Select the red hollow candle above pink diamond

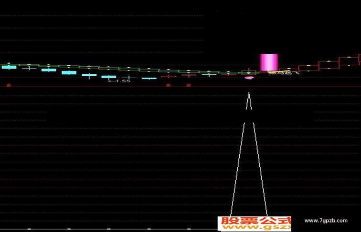249,72
